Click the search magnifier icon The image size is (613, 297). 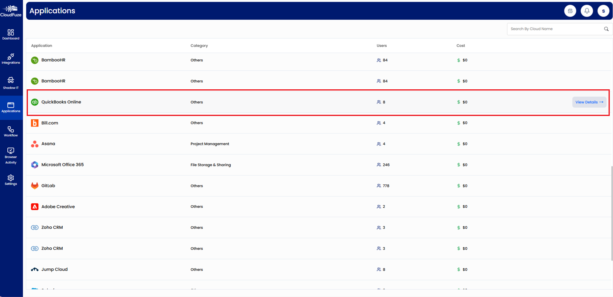tap(606, 29)
